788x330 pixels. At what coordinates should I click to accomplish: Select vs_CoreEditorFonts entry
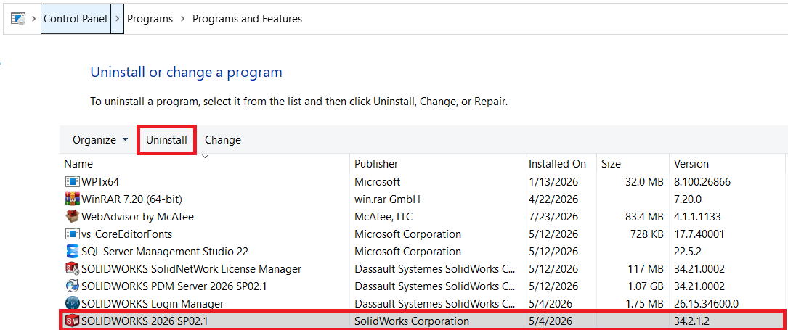coord(126,234)
